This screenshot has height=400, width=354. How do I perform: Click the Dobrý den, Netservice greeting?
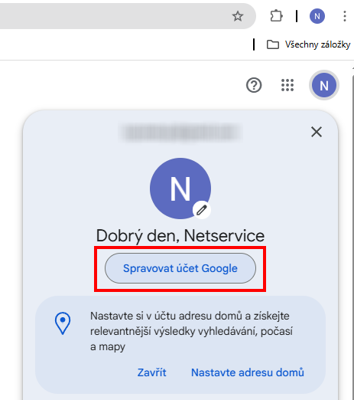(180, 235)
